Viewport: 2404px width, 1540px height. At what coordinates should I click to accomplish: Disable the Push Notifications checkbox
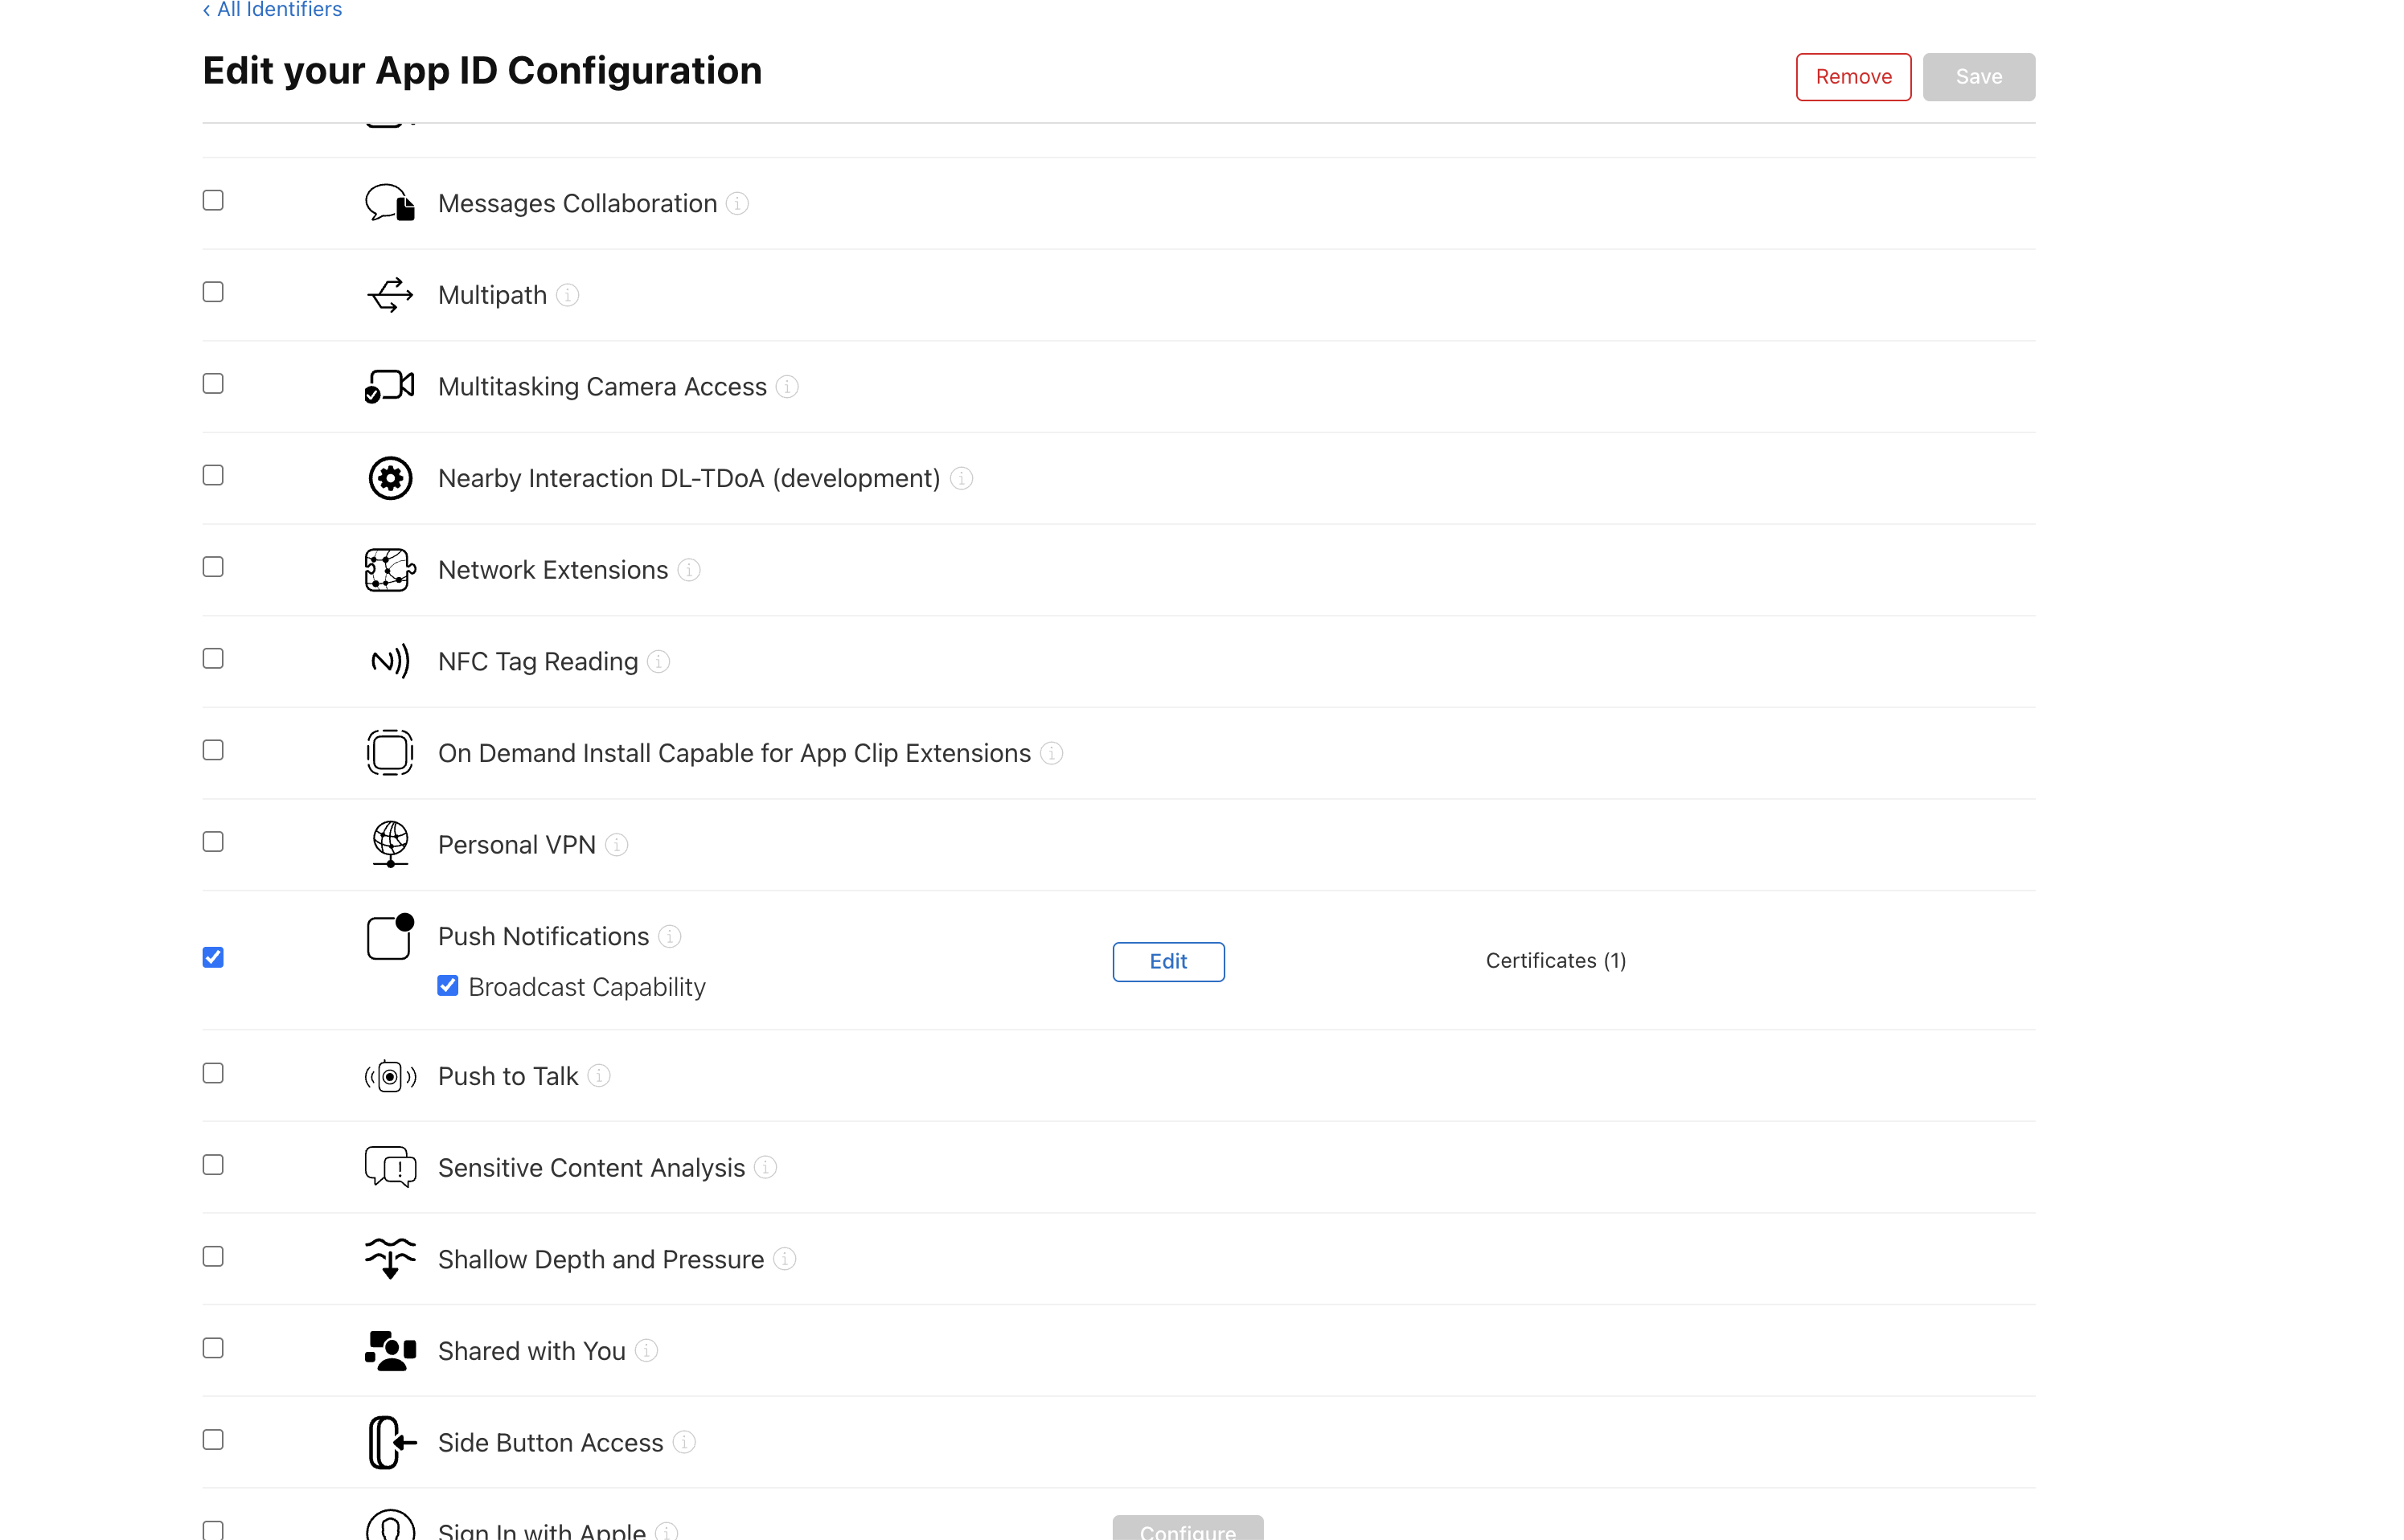coord(213,956)
